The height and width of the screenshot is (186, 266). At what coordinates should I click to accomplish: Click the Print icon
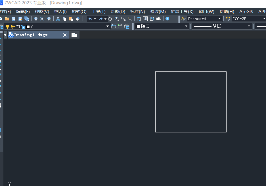pyautogui.click(x=35, y=19)
